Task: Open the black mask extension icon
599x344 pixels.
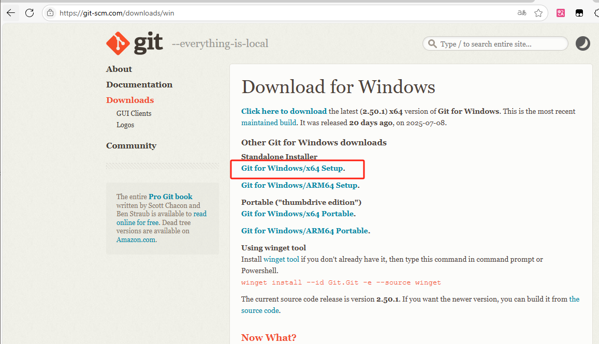Action: [579, 13]
